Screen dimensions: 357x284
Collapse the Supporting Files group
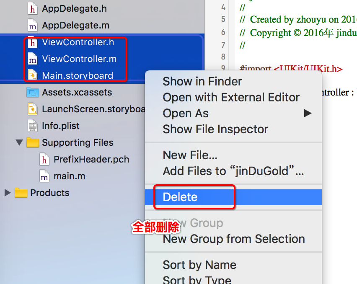[19, 142]
